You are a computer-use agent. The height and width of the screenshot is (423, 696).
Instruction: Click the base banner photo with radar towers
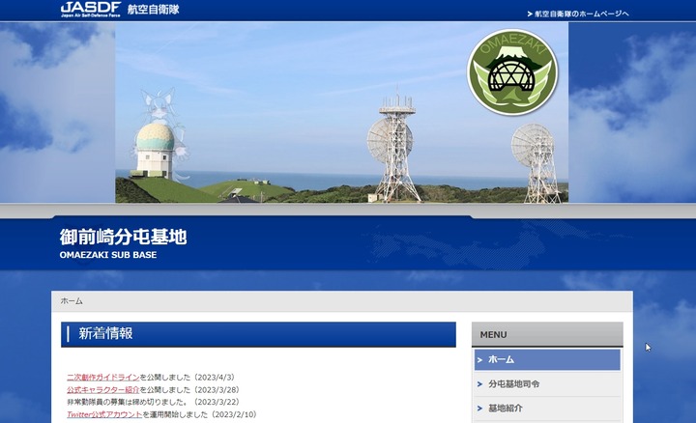[x=342, y=113]
